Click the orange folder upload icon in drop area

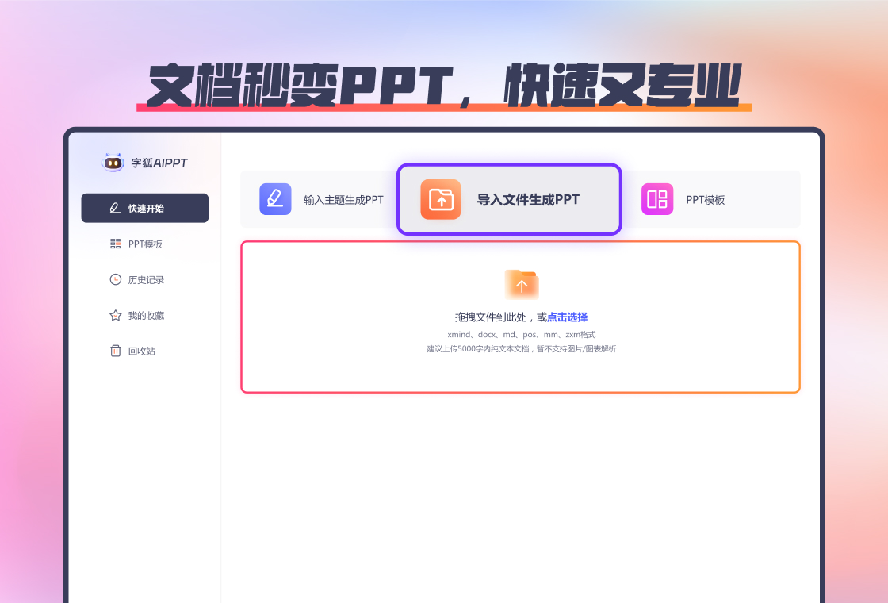point(522,284)
